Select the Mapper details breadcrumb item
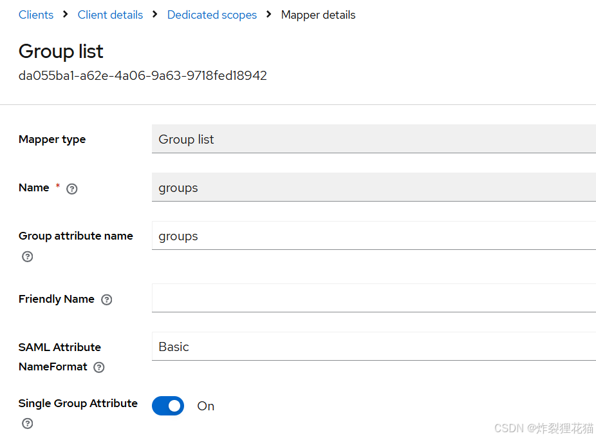Viewport: 596px width, 438px height. point(318,15)
